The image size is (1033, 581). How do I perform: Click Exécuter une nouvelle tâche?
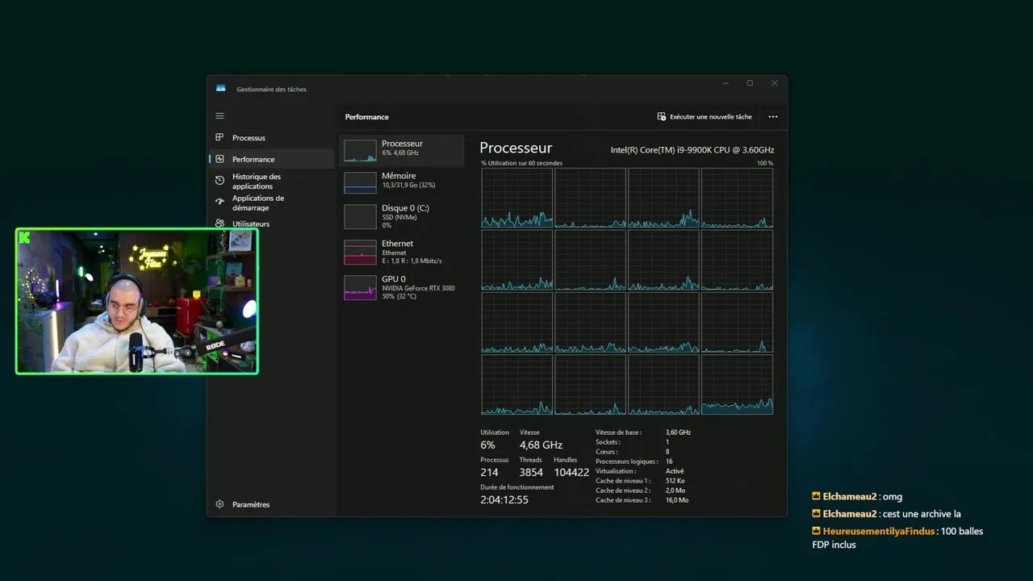click(705, 116)
